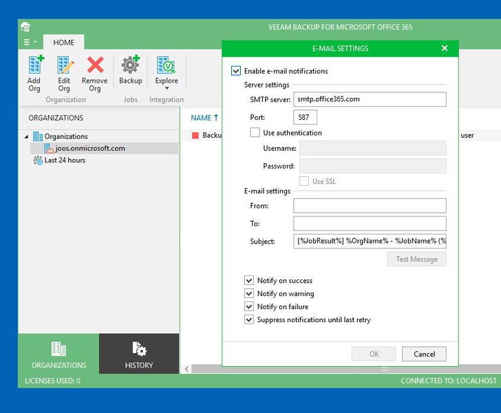This screenshot has height=413, width=501.
Task: Click the SMTP server field
Action: pyautogui.click(x=370, y=99)
